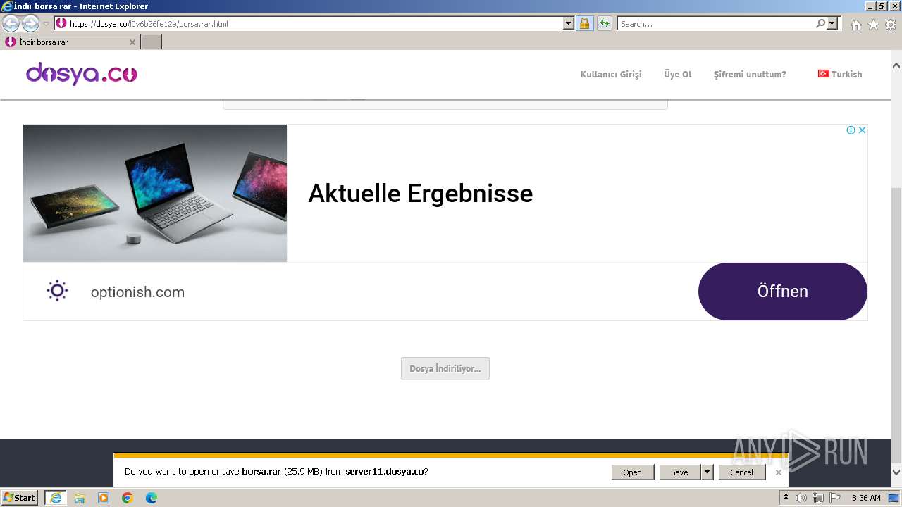Click the page scrollbar up arrow
Image resolution: width=902 pixels, height=507 pixels.
click(x=896, y=65)
